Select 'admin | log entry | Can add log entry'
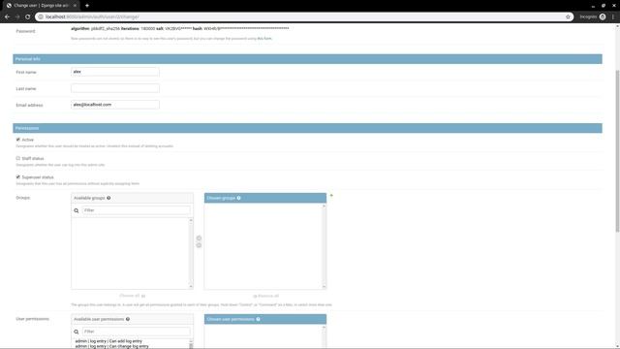 [x=108, y=341]
